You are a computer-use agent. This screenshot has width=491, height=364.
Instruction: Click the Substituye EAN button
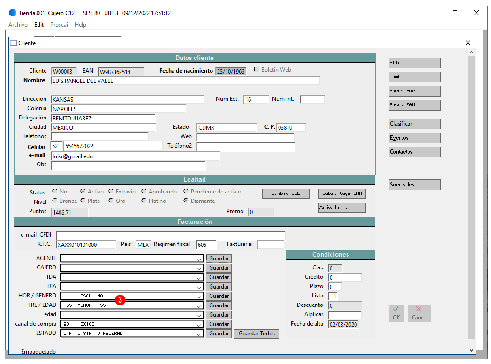coord(342,193)
